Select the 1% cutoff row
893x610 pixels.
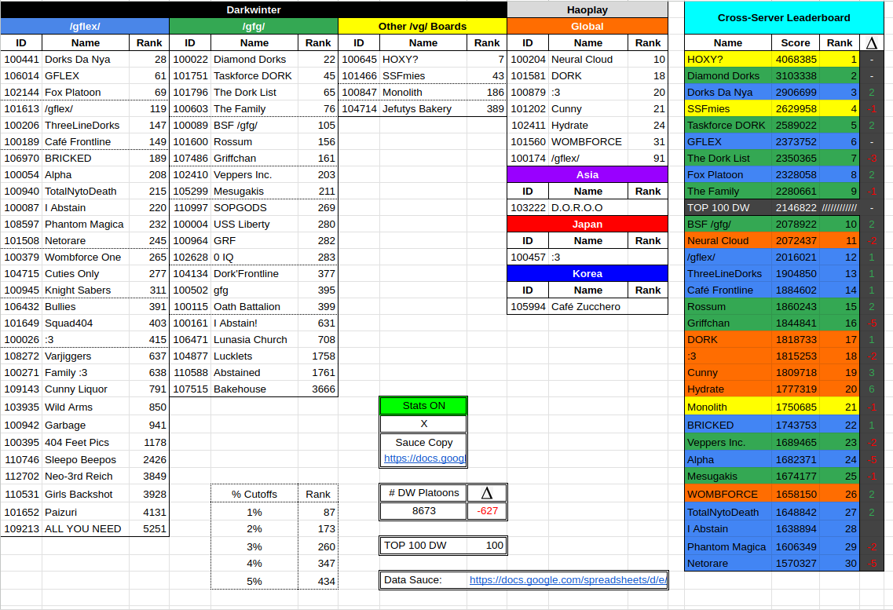(275, 512)
